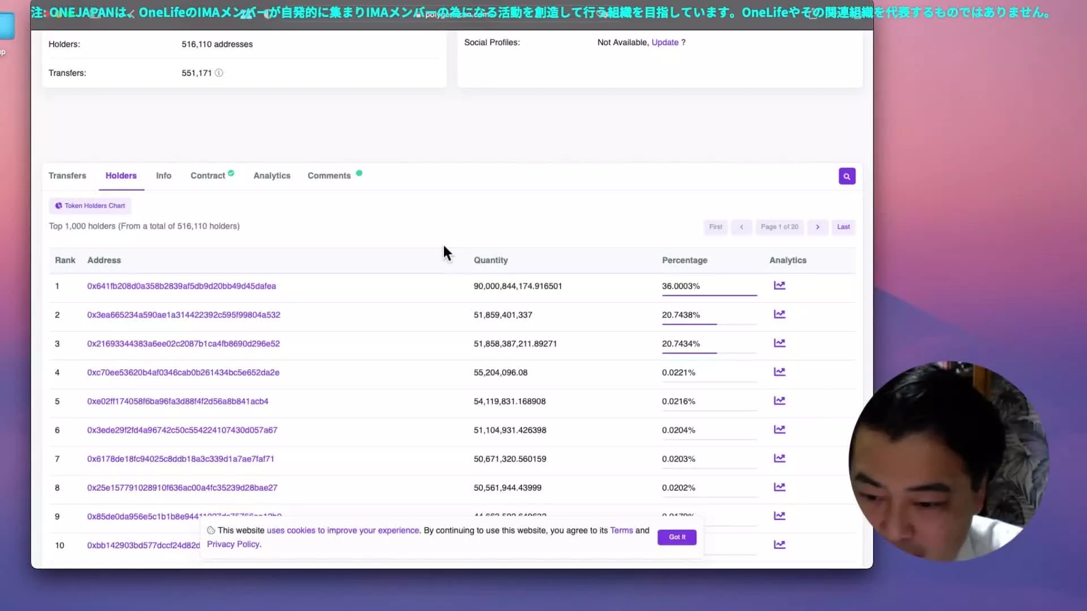Switch to the Transfers tab

click(x=67, y=176)
